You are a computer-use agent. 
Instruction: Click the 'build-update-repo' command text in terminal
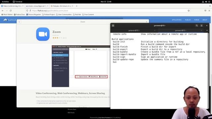click(x=123, y=59)
